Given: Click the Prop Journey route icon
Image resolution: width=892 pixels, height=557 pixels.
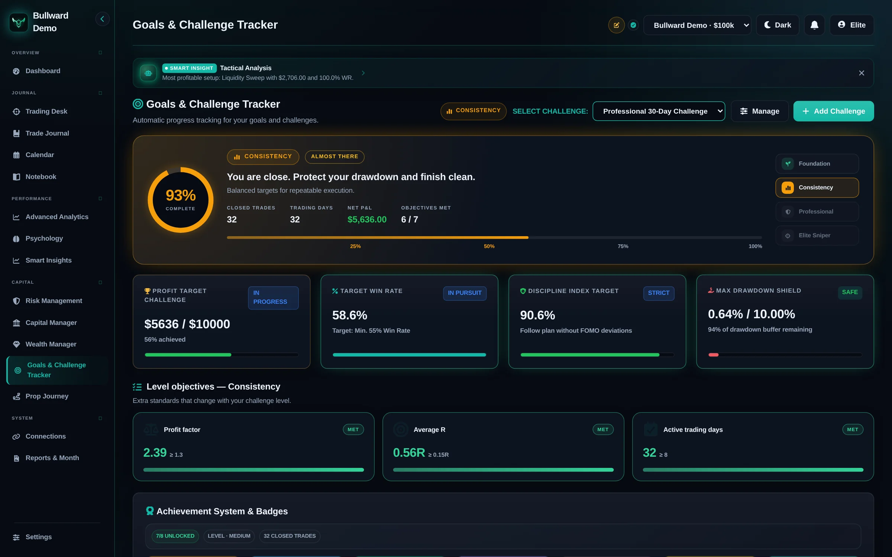Looking at the screenshot, I should [16, 397].
